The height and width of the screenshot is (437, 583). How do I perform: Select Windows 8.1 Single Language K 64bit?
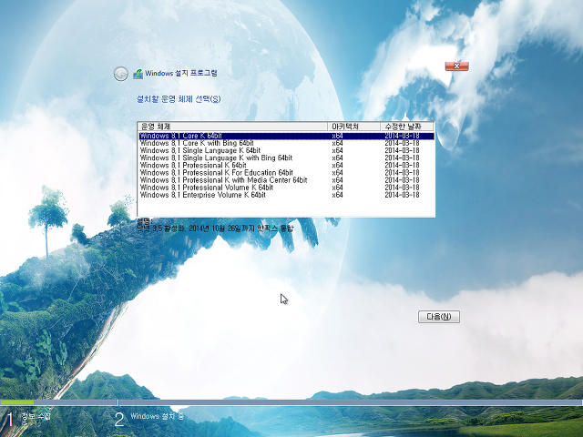coord(286,150)
